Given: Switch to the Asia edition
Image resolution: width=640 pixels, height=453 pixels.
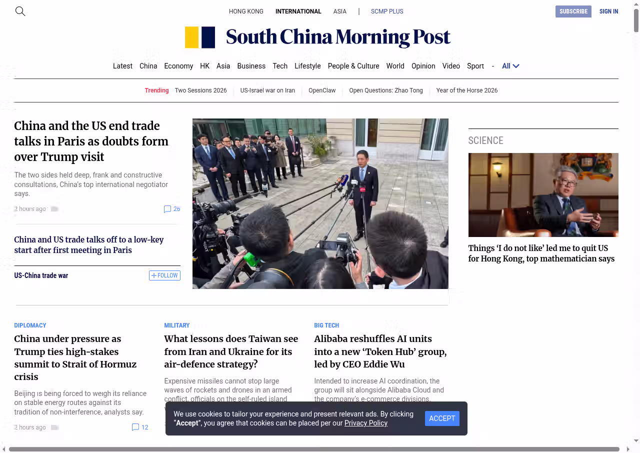Looking at the screenshot, I should (339, 11).
